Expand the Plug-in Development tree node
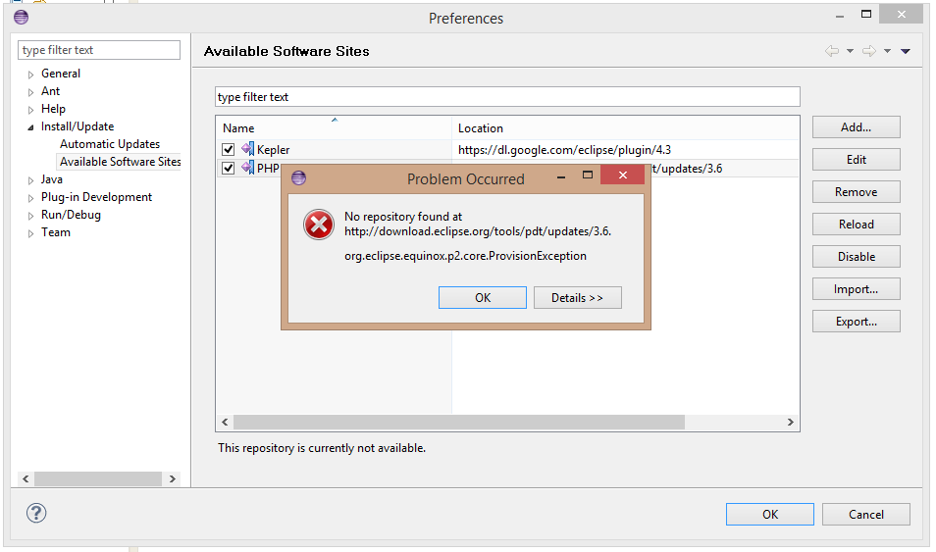 30,198
